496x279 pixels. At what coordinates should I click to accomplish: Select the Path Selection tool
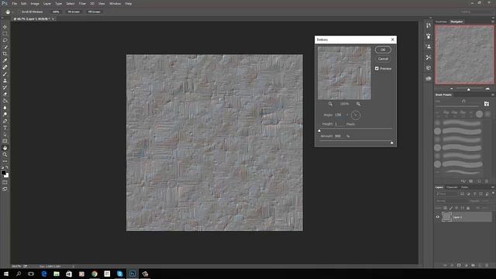pos(5,134)
